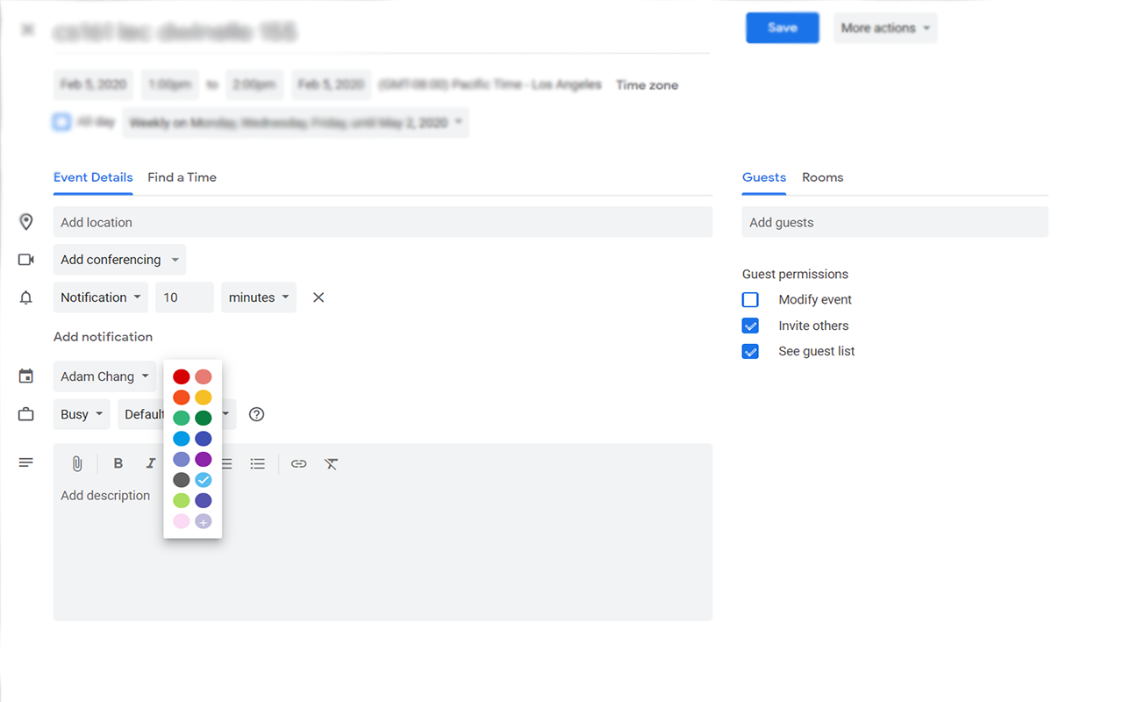Click the remove formatting icon

click(x=331, y=463)
